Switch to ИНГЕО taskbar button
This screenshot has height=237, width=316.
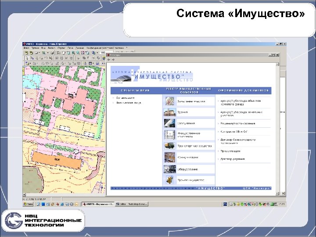click(98, 204)
